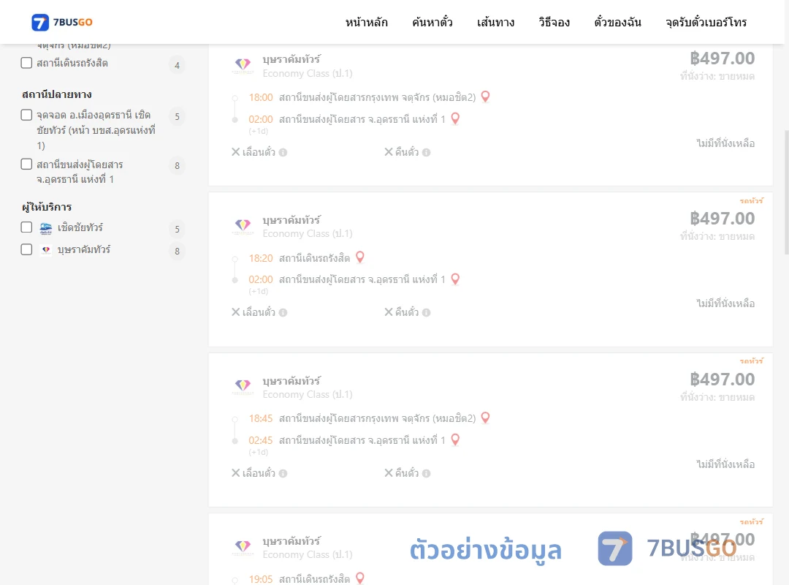Click info icon beside คืนตั๋ว on 18:45 trip
789x585 pixels.
click(426, 473)
